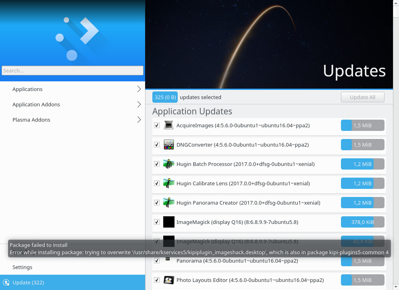Viewport: 399px width, 290px height.
Task: Click the DNGConverter app icon
Action: [x=168, y=145]
